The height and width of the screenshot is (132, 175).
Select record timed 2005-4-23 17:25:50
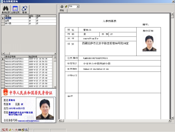pos(27,81)
